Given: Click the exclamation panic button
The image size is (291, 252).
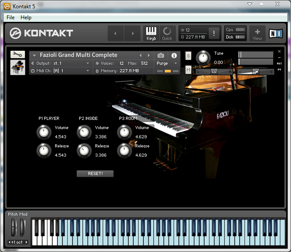Looking at the screenshot, I should tap(214, 33).
